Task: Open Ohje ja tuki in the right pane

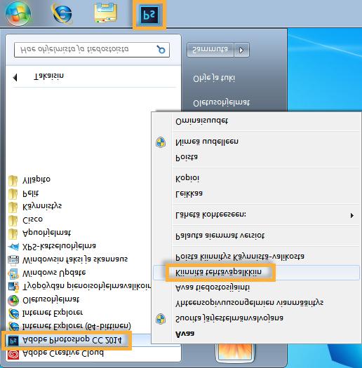Action: tap(214, 79)
